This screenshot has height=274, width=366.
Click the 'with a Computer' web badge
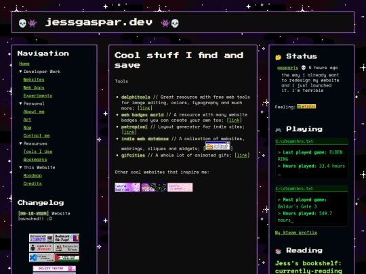[x=41, y=238]
